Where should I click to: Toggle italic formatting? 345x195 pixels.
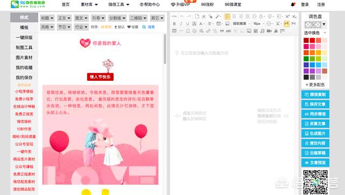(x=181, y=24)
